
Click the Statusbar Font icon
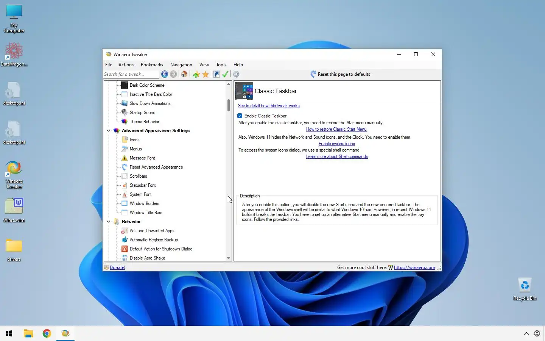pyautogui.click(x=125, y=185)
